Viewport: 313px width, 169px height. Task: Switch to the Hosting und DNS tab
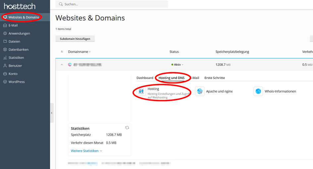[x=172, y=78]
